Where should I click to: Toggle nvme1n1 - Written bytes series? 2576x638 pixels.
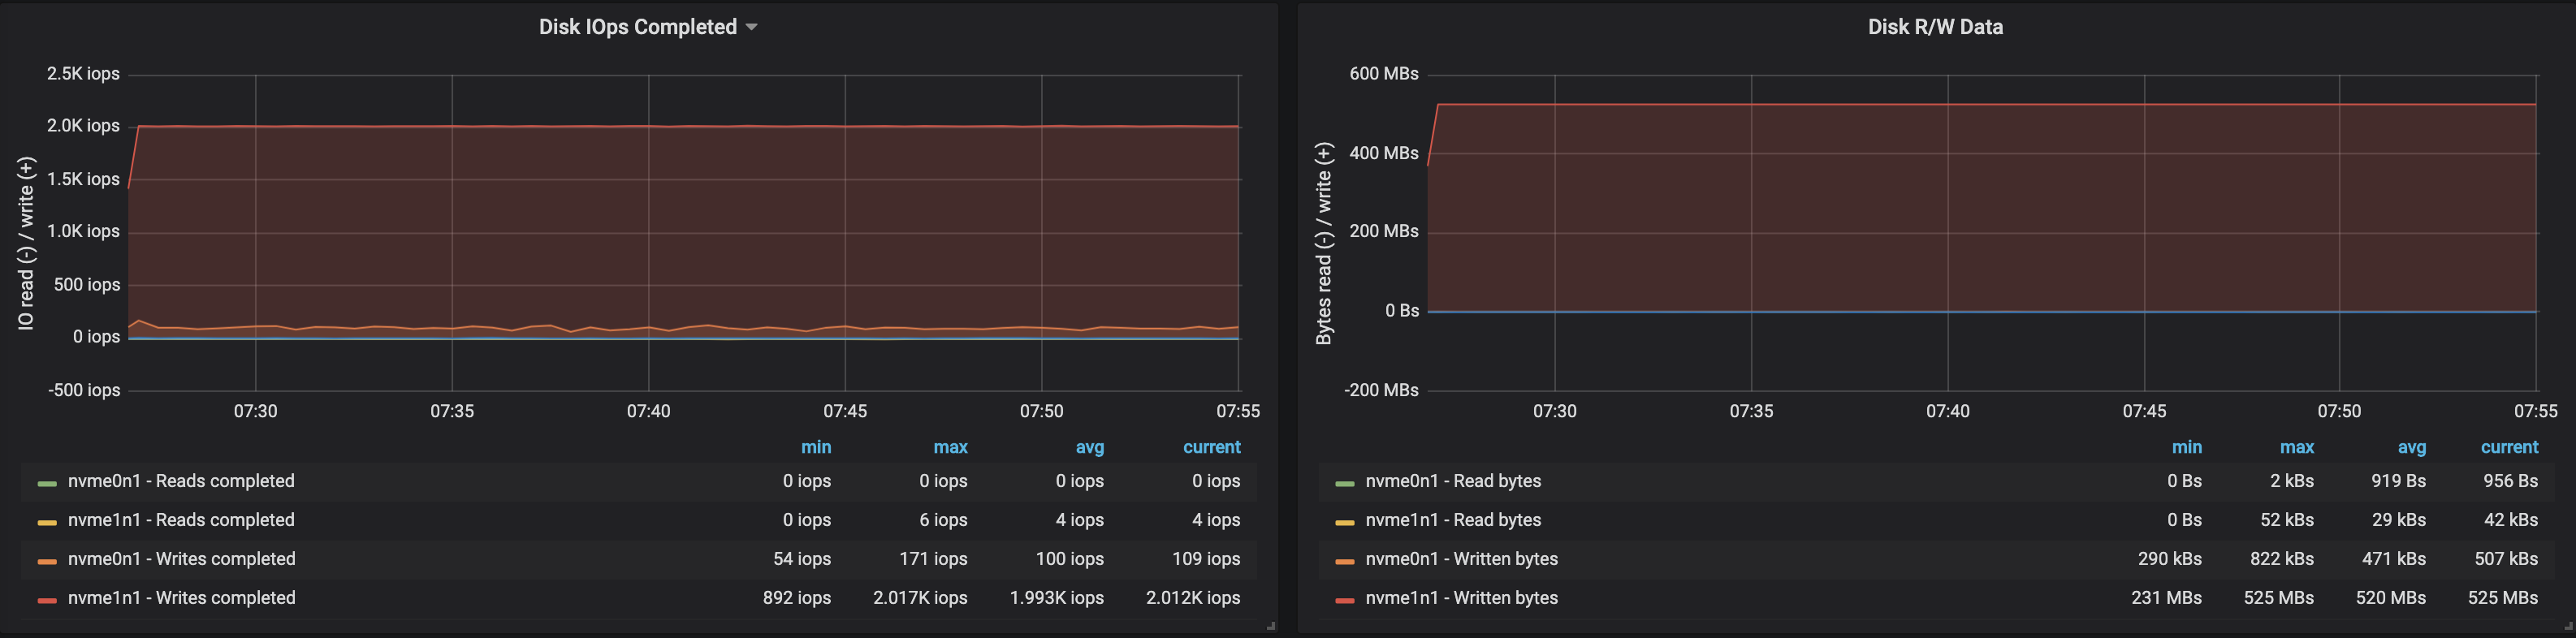tap(1461, 598)
